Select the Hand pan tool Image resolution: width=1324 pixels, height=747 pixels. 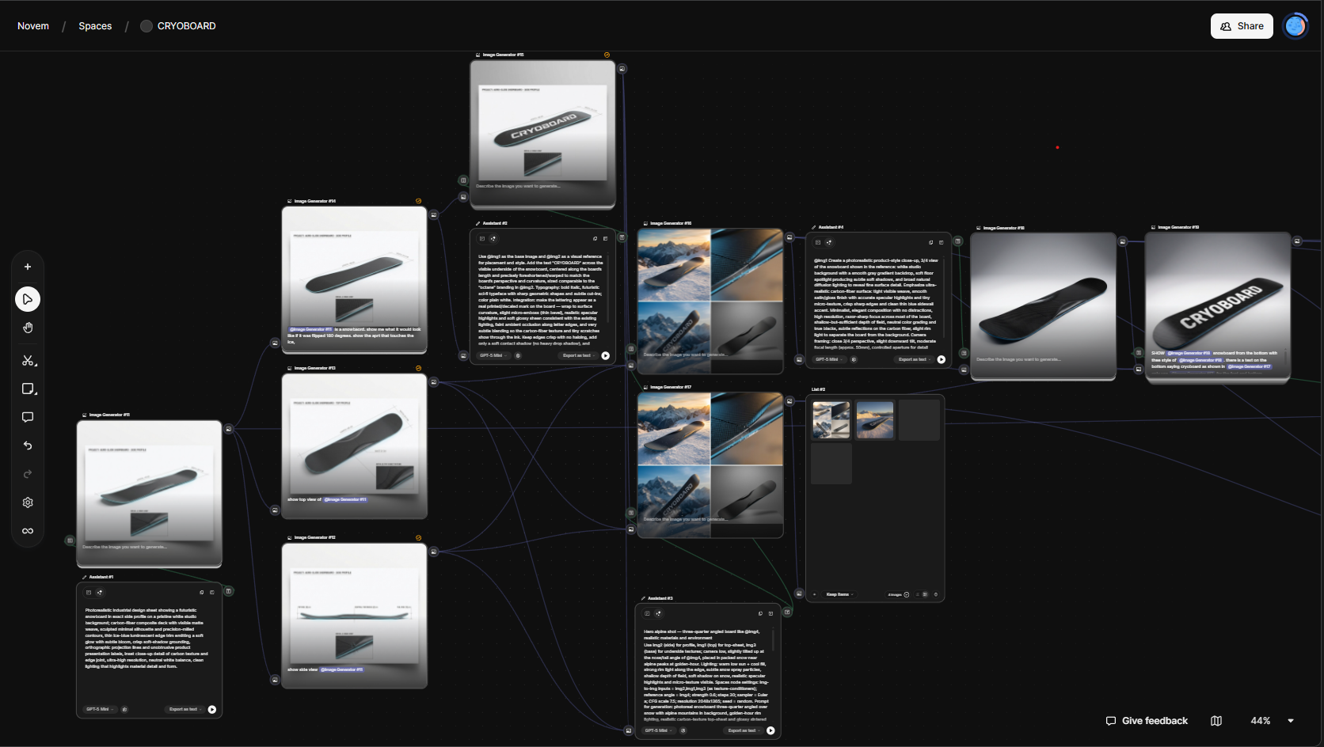click(28, 328)
